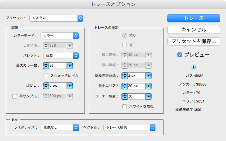The height and width of the screenshot is (141, 226).
Task: Toggle the プレビュー checkbox
Action: point(180,55)
